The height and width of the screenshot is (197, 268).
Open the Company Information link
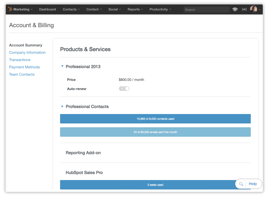tap(27, 53)
